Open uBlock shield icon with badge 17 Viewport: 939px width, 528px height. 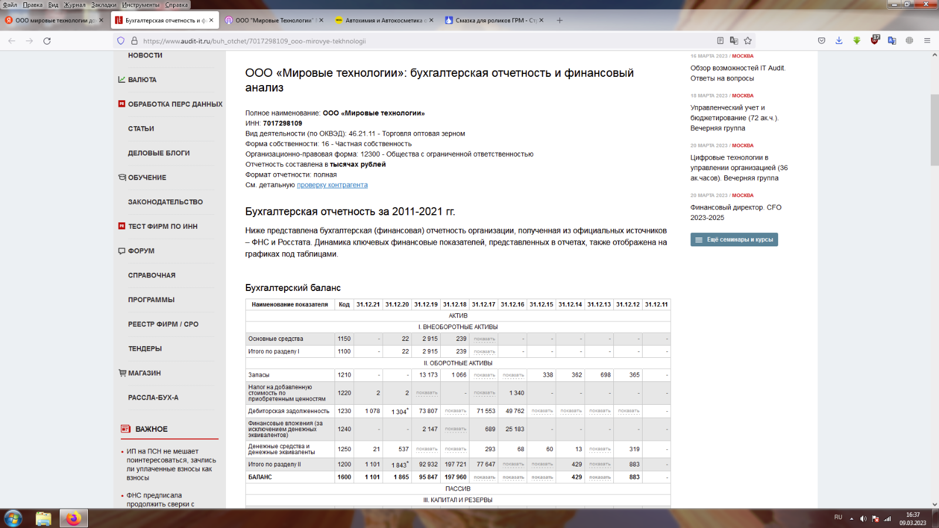point(875,40)
